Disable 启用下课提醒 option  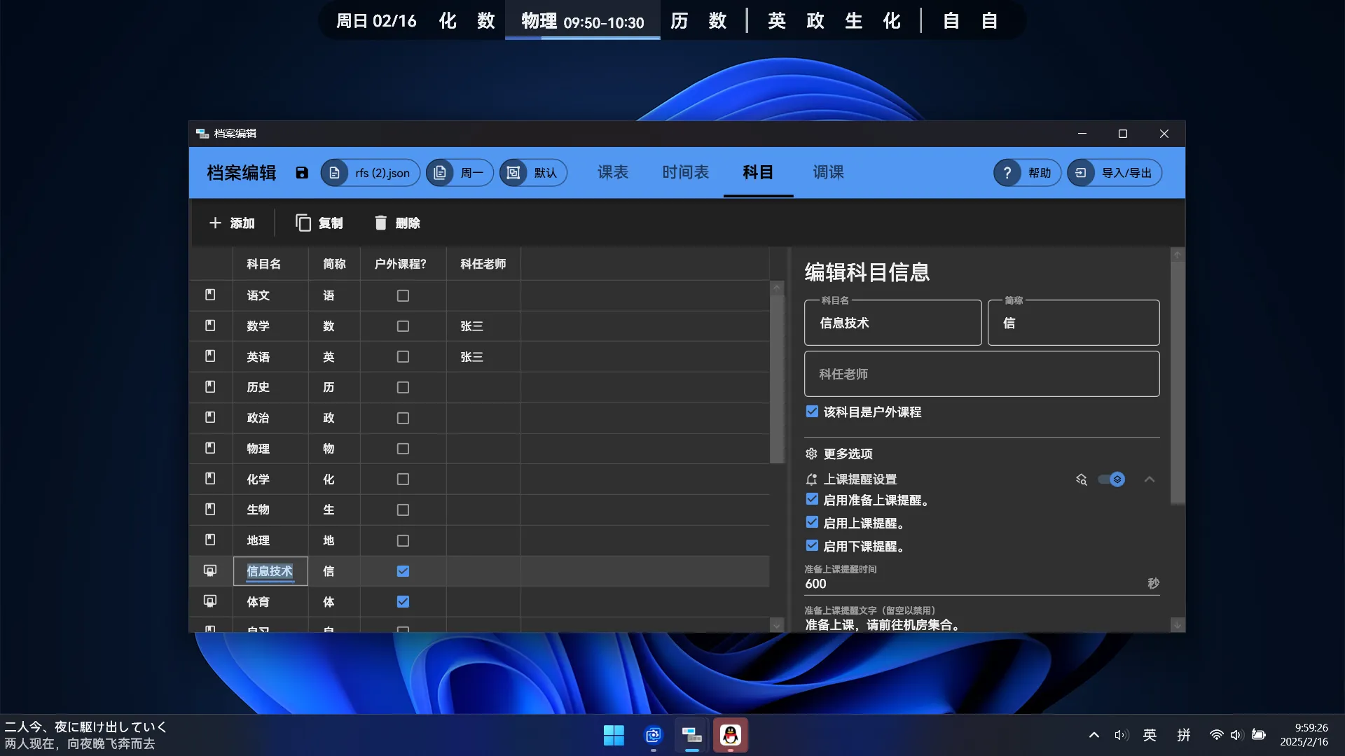point(812,545)
